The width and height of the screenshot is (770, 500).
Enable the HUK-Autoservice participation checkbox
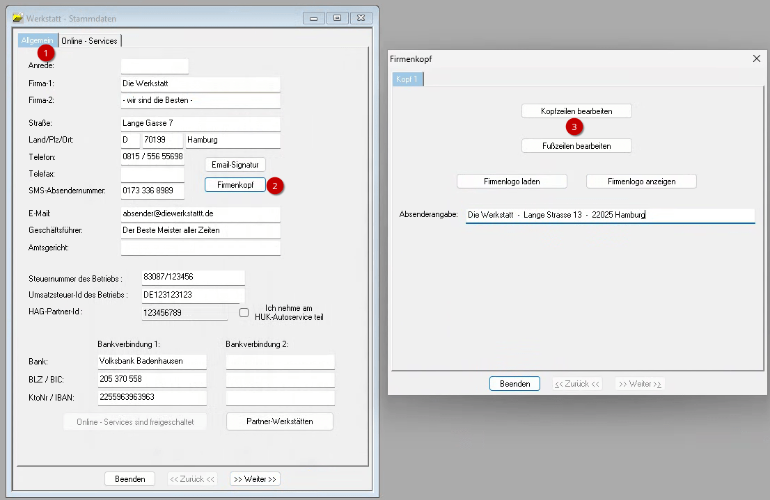coord(244,313)
